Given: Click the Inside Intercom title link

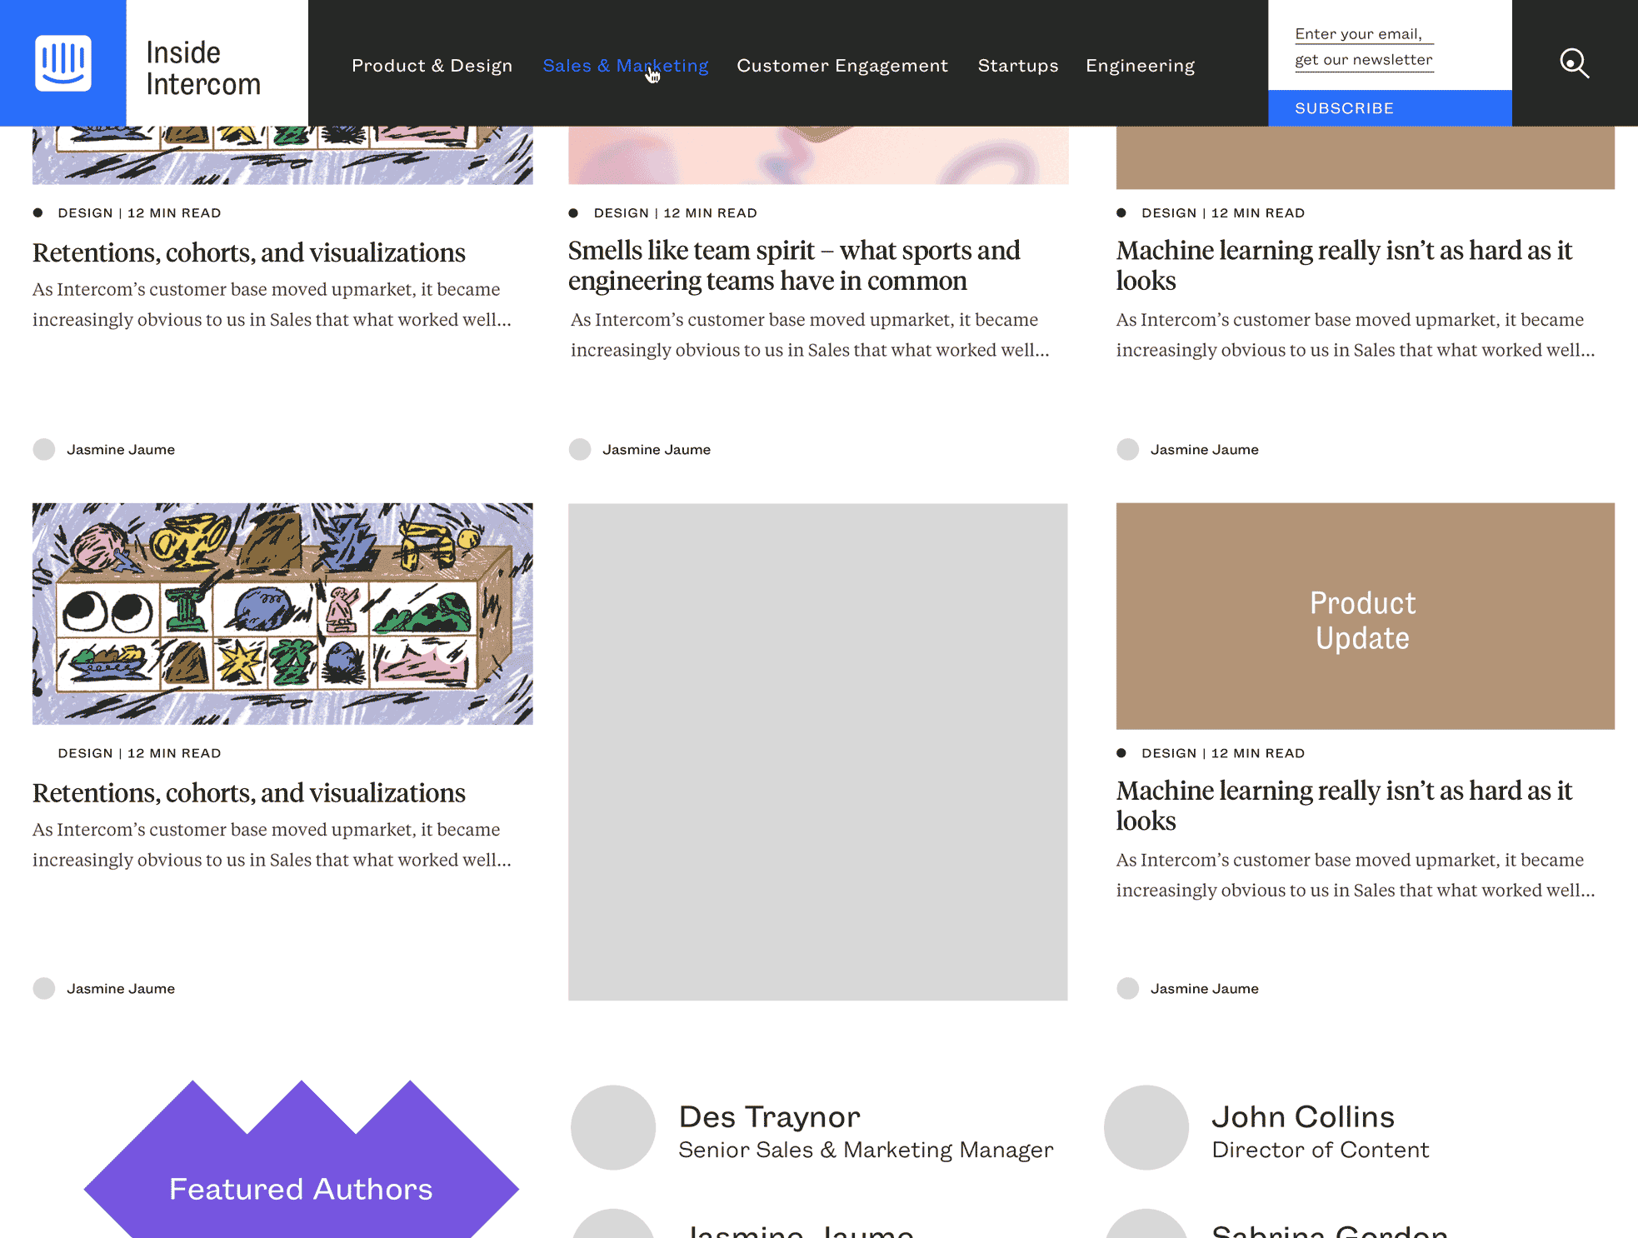Looking at the screenshot, I should pos(203,68).
